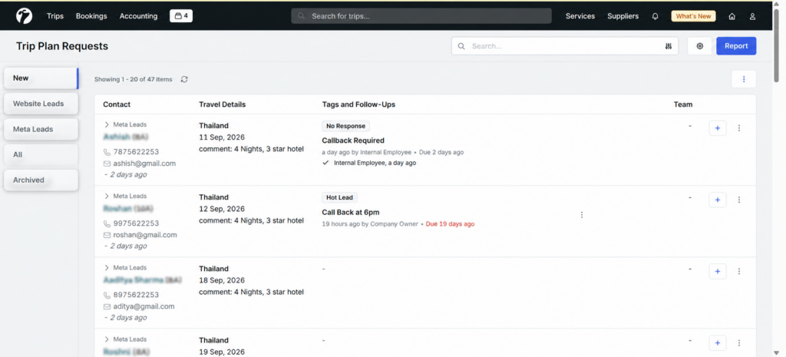Click the email roshan@gmail.com
This screenshot has width=786, height=357.
(x=145, y=235)
